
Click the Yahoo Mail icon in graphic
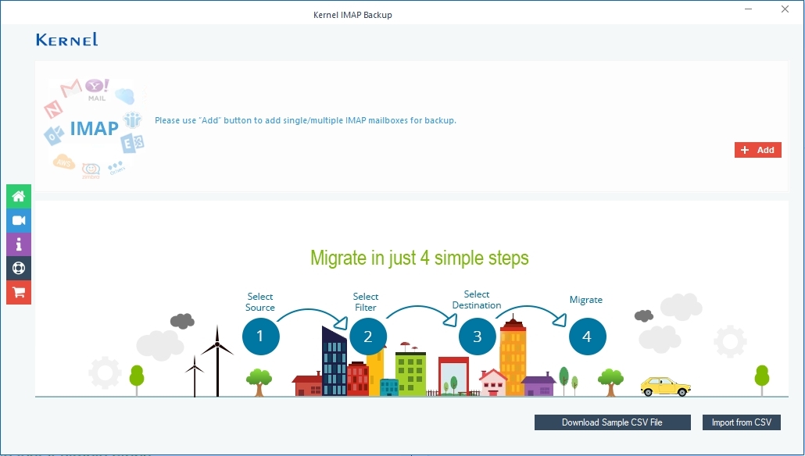96,89
